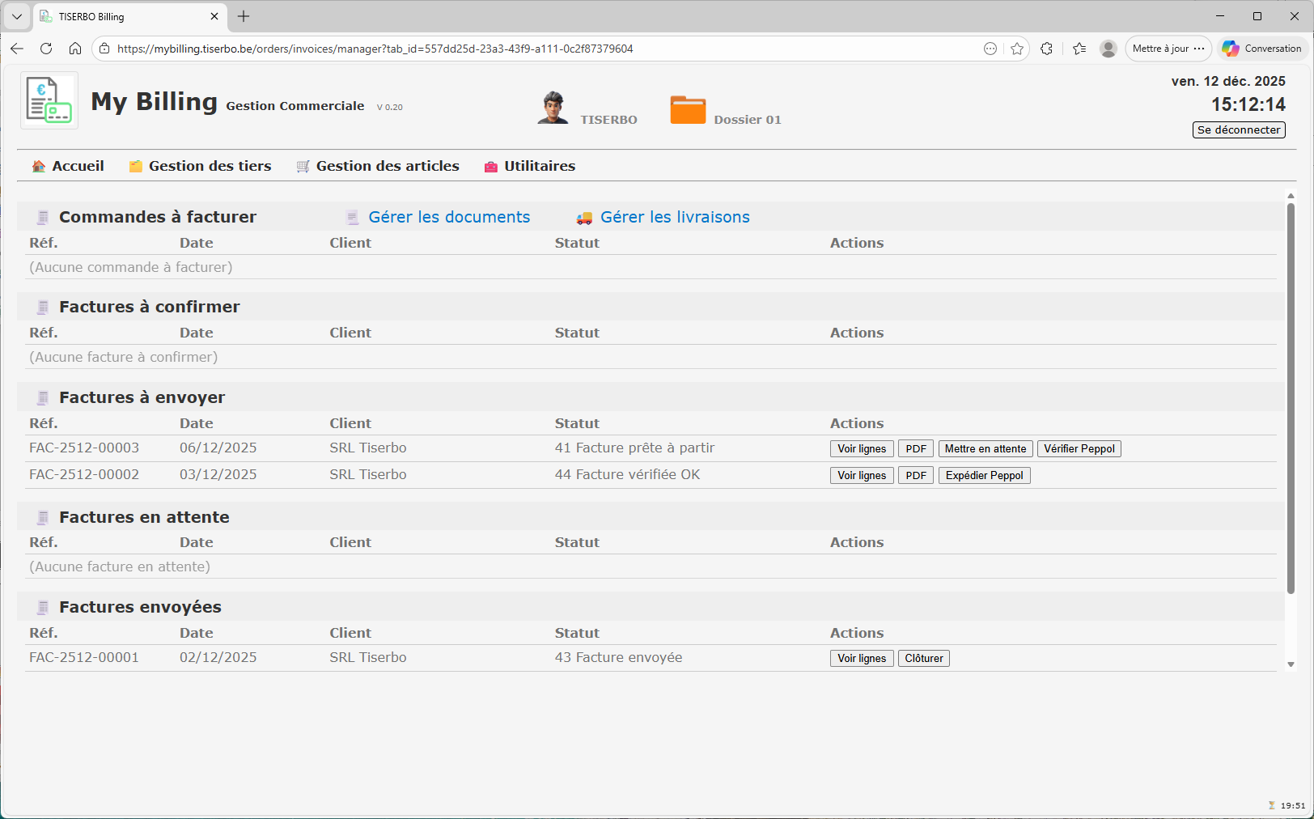Click the My Billing euro invoice logo
This screenshot has width=1314, height=819.
pyautogui.click(x=49, y=100)
